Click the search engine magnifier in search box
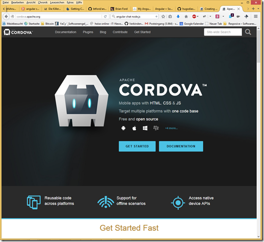The width and height of the screenshot is (264, 242). [x=113, y=16]
